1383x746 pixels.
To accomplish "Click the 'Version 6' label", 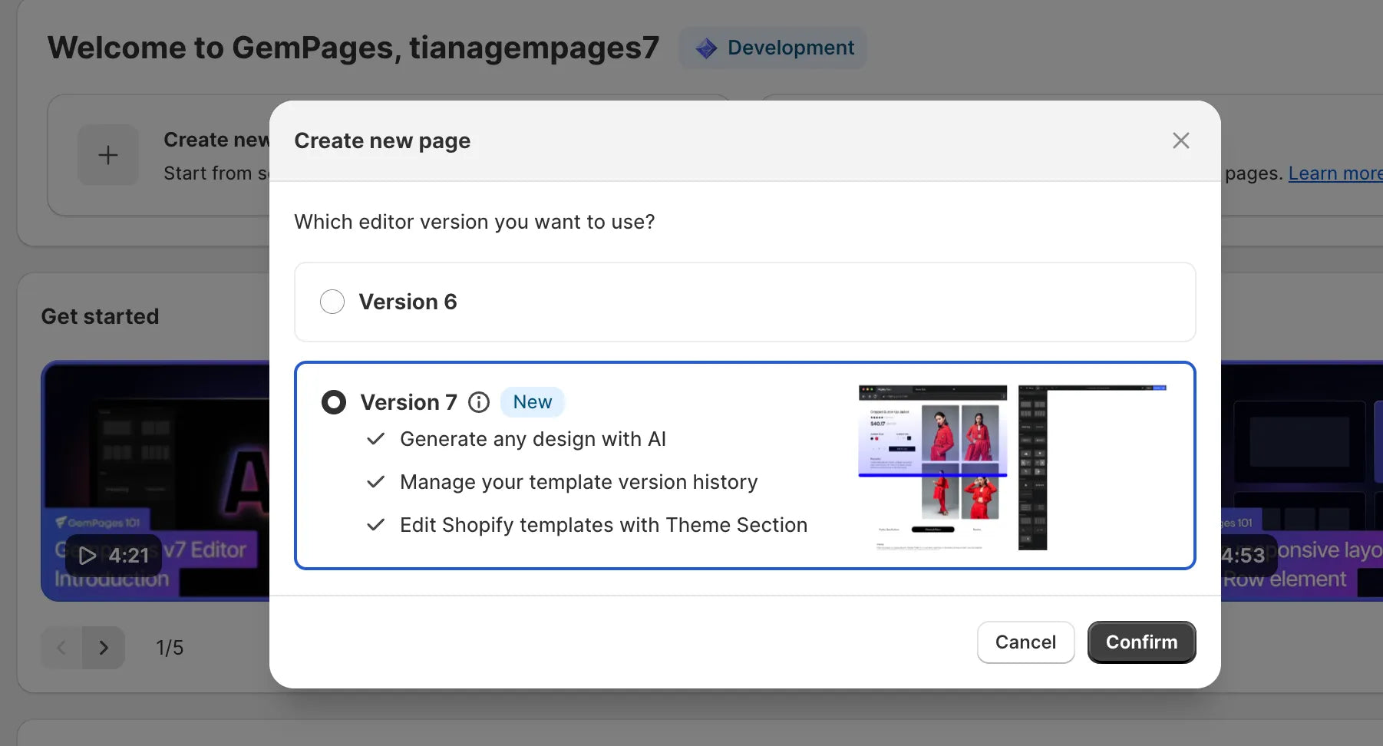I will click(408, 302).
